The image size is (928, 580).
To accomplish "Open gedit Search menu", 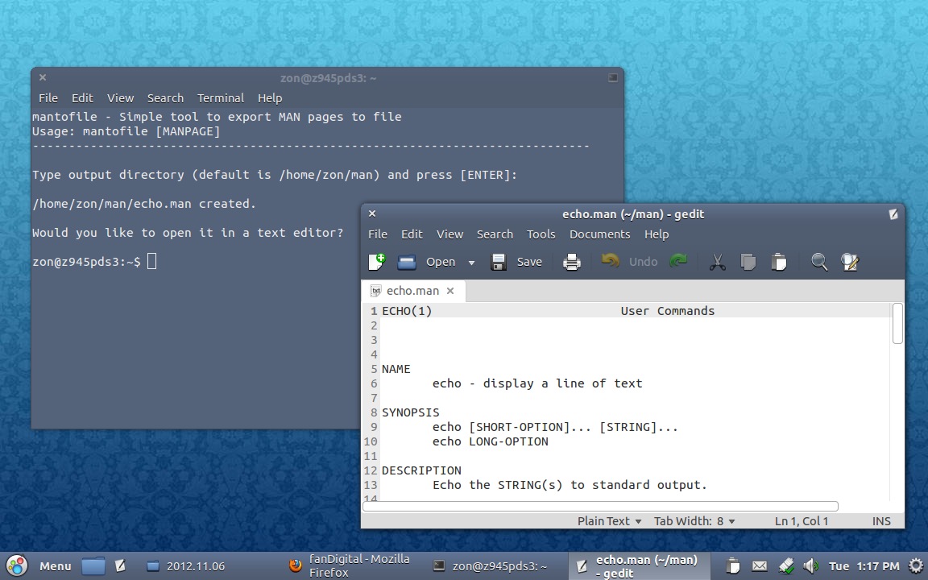I will [495, 234].
